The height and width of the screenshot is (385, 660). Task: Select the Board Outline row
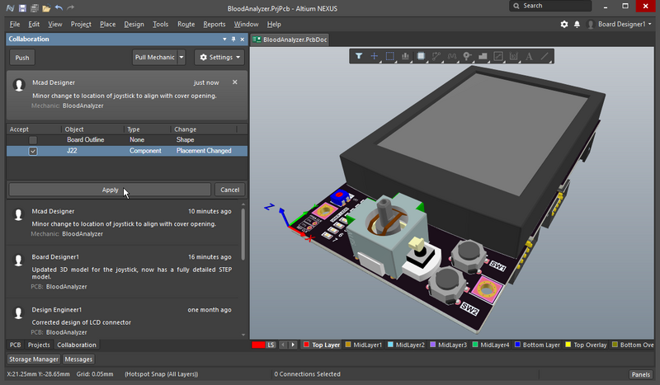[x=127, y=139]
